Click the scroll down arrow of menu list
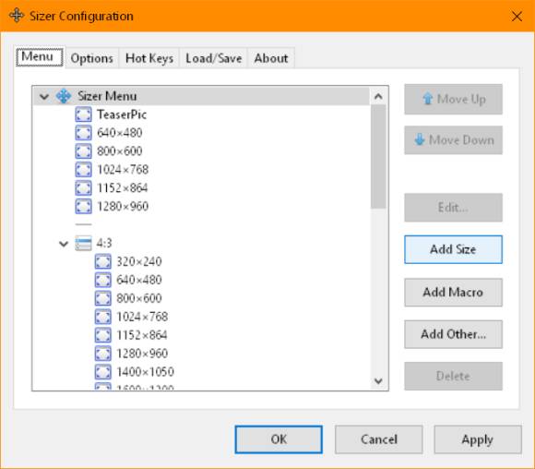Screen dimensions: 535x469 pyautogui.click(x=378, y=381)
